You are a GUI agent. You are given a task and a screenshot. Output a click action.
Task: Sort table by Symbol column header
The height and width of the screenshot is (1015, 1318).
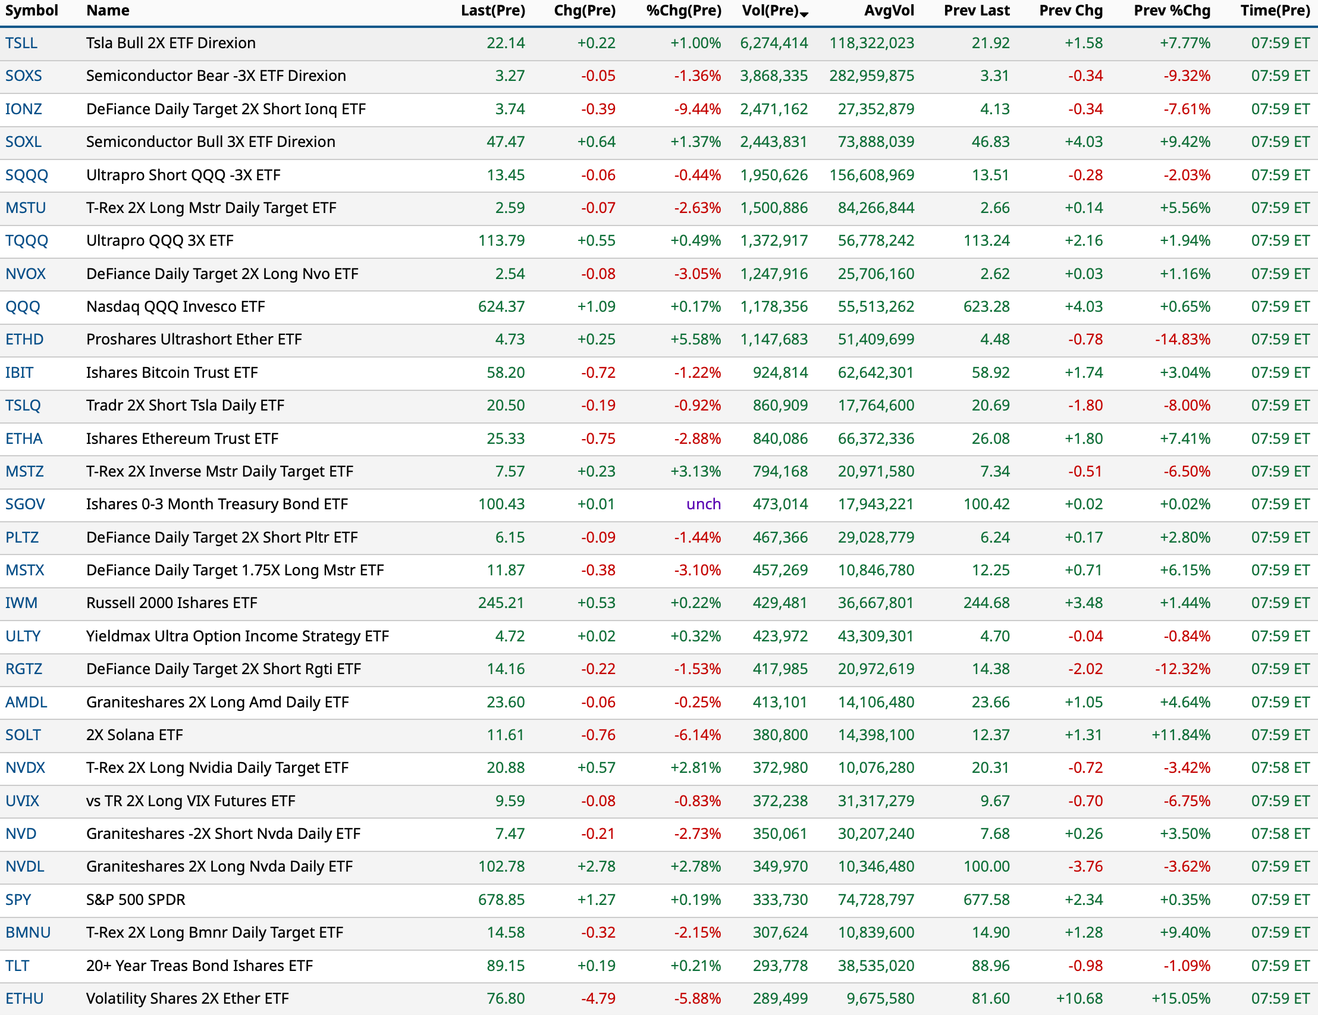[32, 10]
